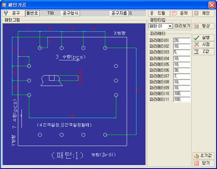This screenshot has width=217, height=169.
Task: Click the 공구 tool icon button
Action: [x=13, y=13]
